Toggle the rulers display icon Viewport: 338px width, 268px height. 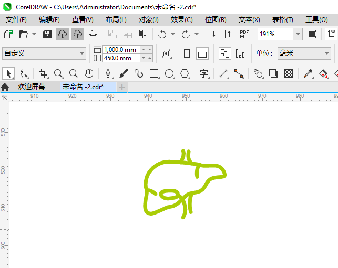pyautogui.click(x=331, y=34)
